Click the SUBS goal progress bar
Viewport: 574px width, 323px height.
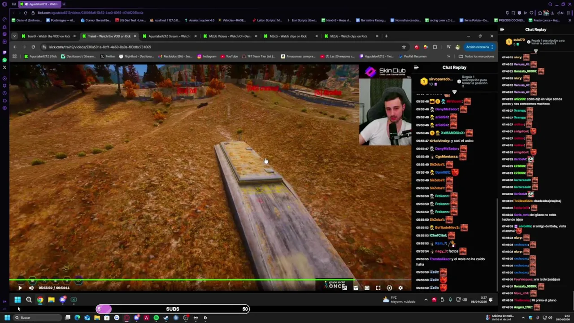(x=173, y=309)
